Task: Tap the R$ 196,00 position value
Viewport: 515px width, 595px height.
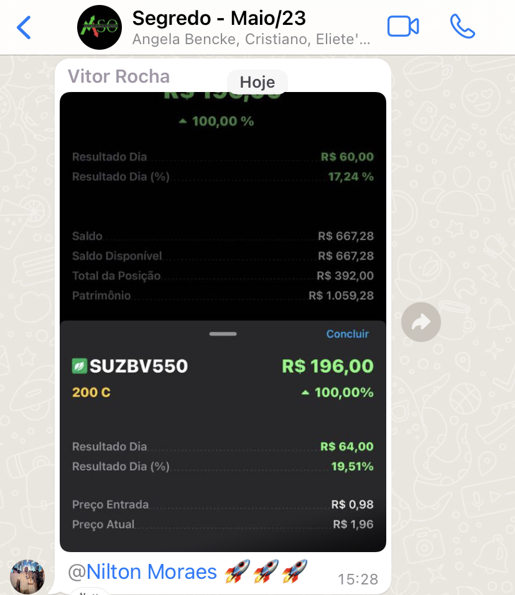Action: tap(327, 366)
